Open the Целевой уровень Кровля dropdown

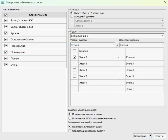click(x=162, y=45)
